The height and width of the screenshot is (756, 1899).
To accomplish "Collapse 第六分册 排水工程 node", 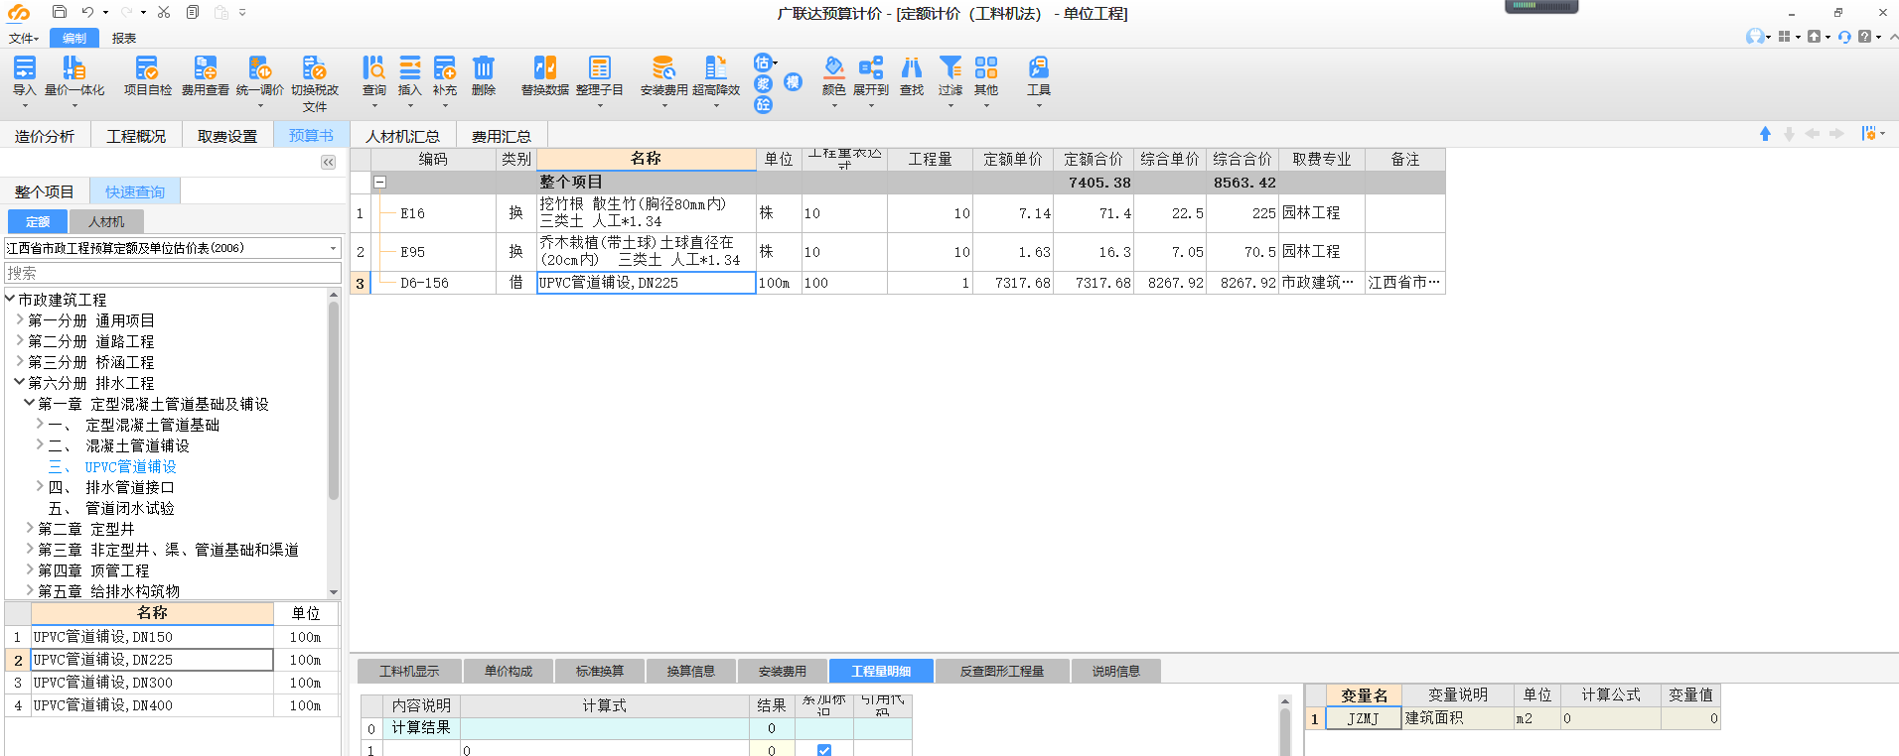I will 20,383.
